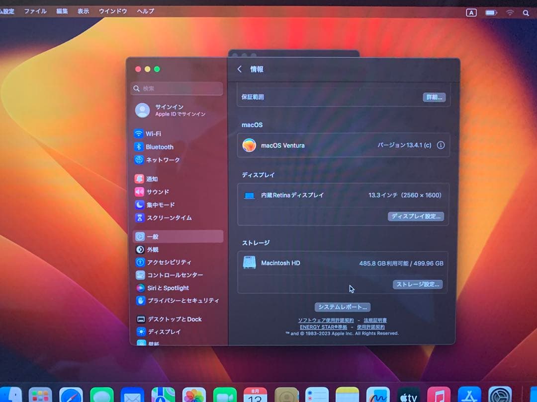
Task: Open the ヘルプ menu
Action: point(145,11)
